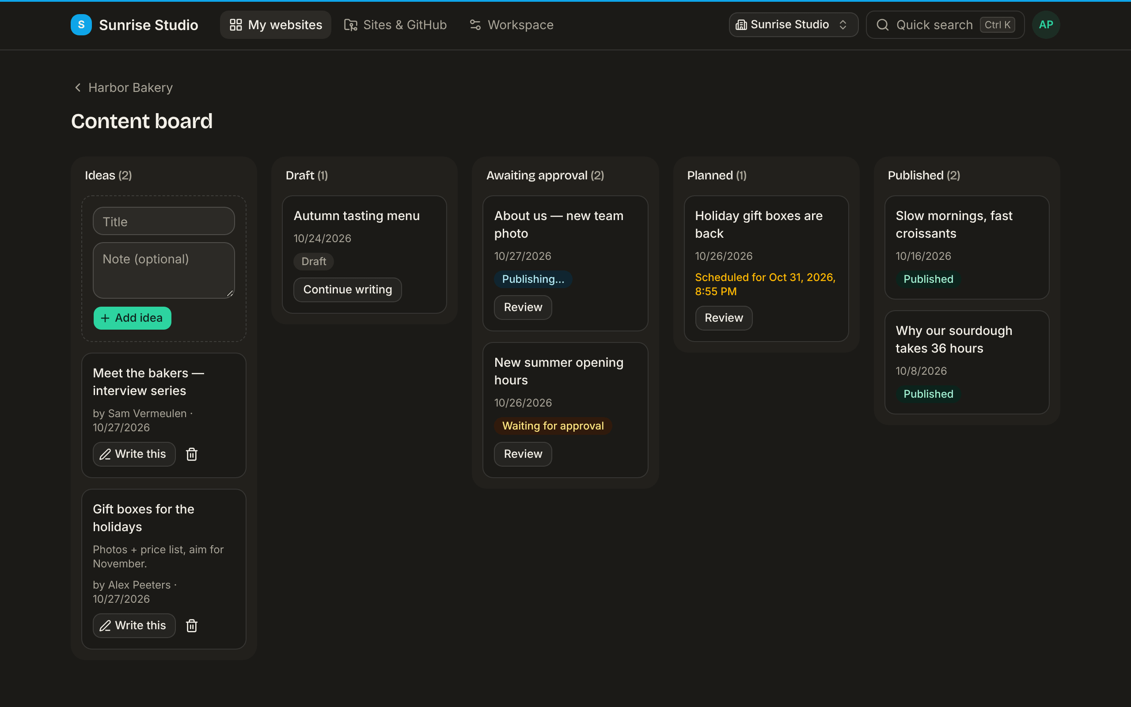The height and width of the screenshot is (707, 1131).
Task: Go to Sites & GitHub
Action: pyautogui.click(x=395, y=25)
